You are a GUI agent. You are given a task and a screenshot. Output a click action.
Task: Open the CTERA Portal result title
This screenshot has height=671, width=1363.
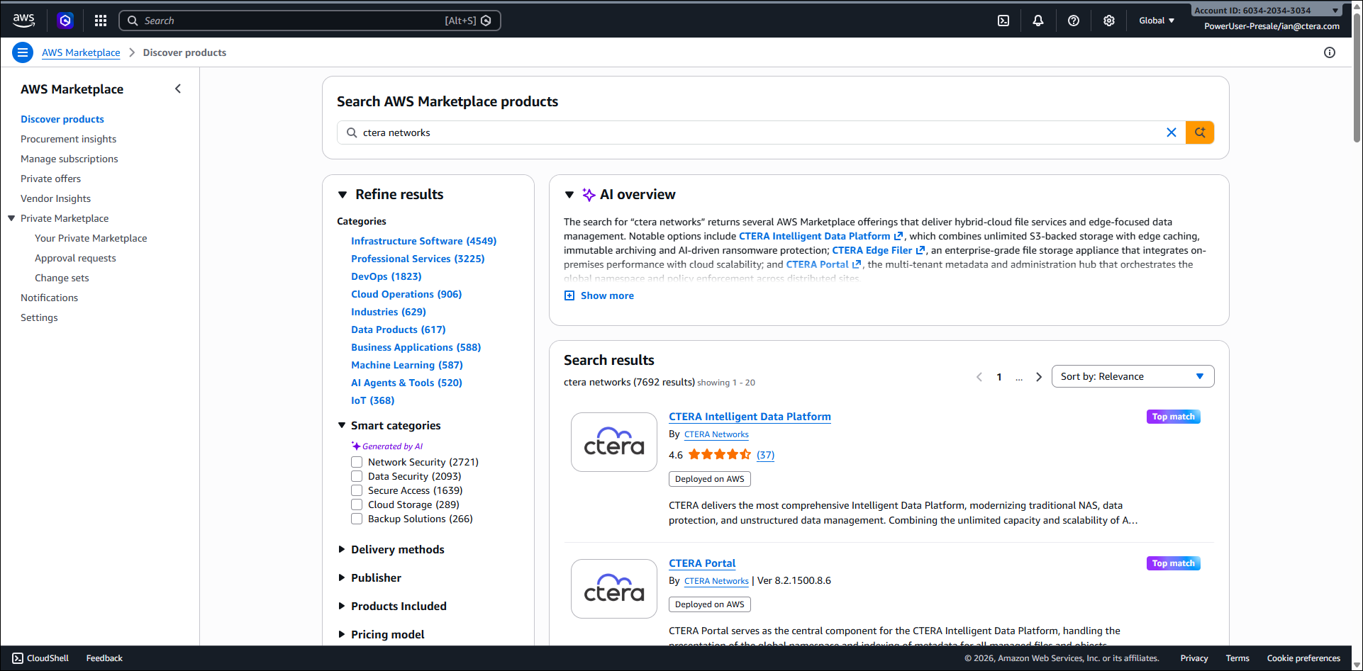(x=702, y=563)
